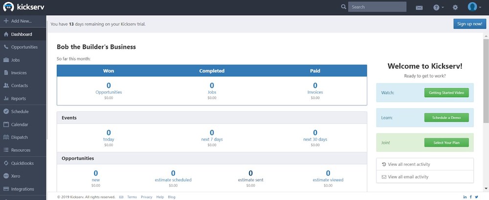Open the settings gear icon
489x200 pixels.
click(x=455, y=7)
